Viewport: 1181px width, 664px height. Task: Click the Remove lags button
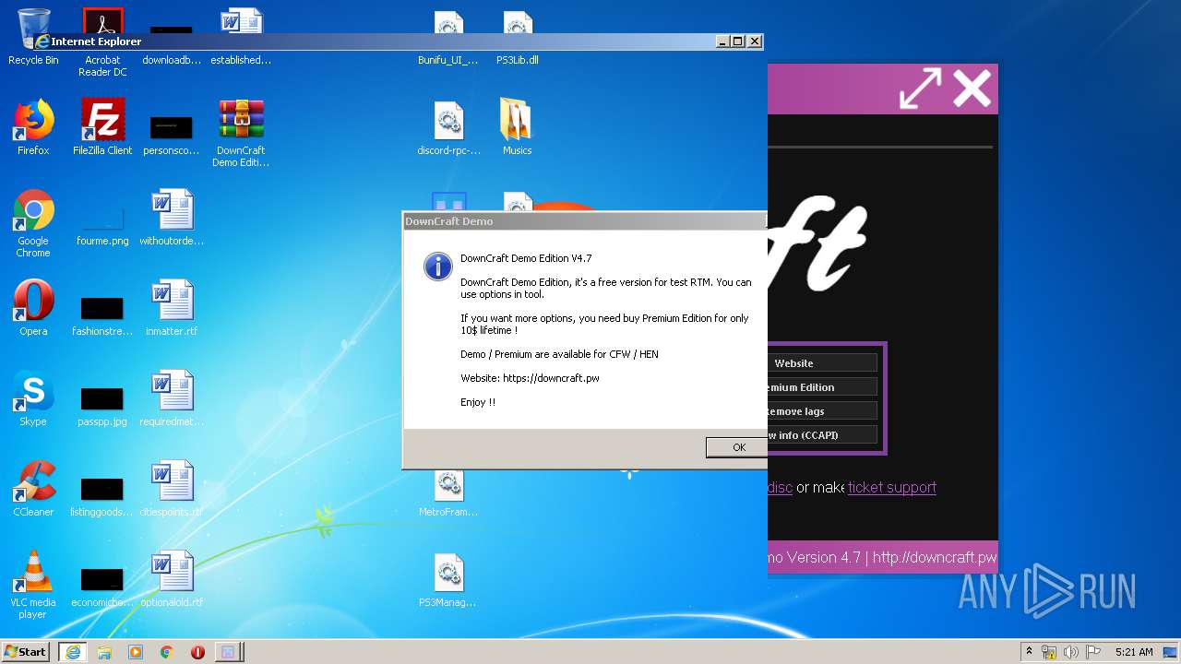coord(820,411)
